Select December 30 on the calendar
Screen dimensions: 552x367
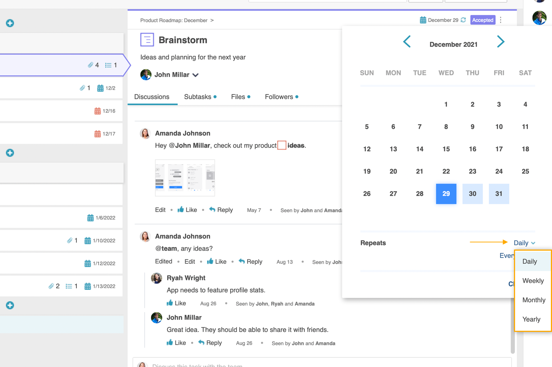[x=472, y=194]
